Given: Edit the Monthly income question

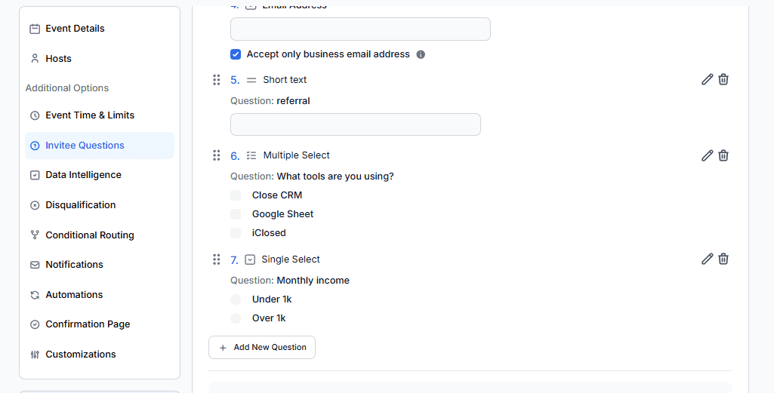Looking at the screenshot, I should click(x=707, y=259).
